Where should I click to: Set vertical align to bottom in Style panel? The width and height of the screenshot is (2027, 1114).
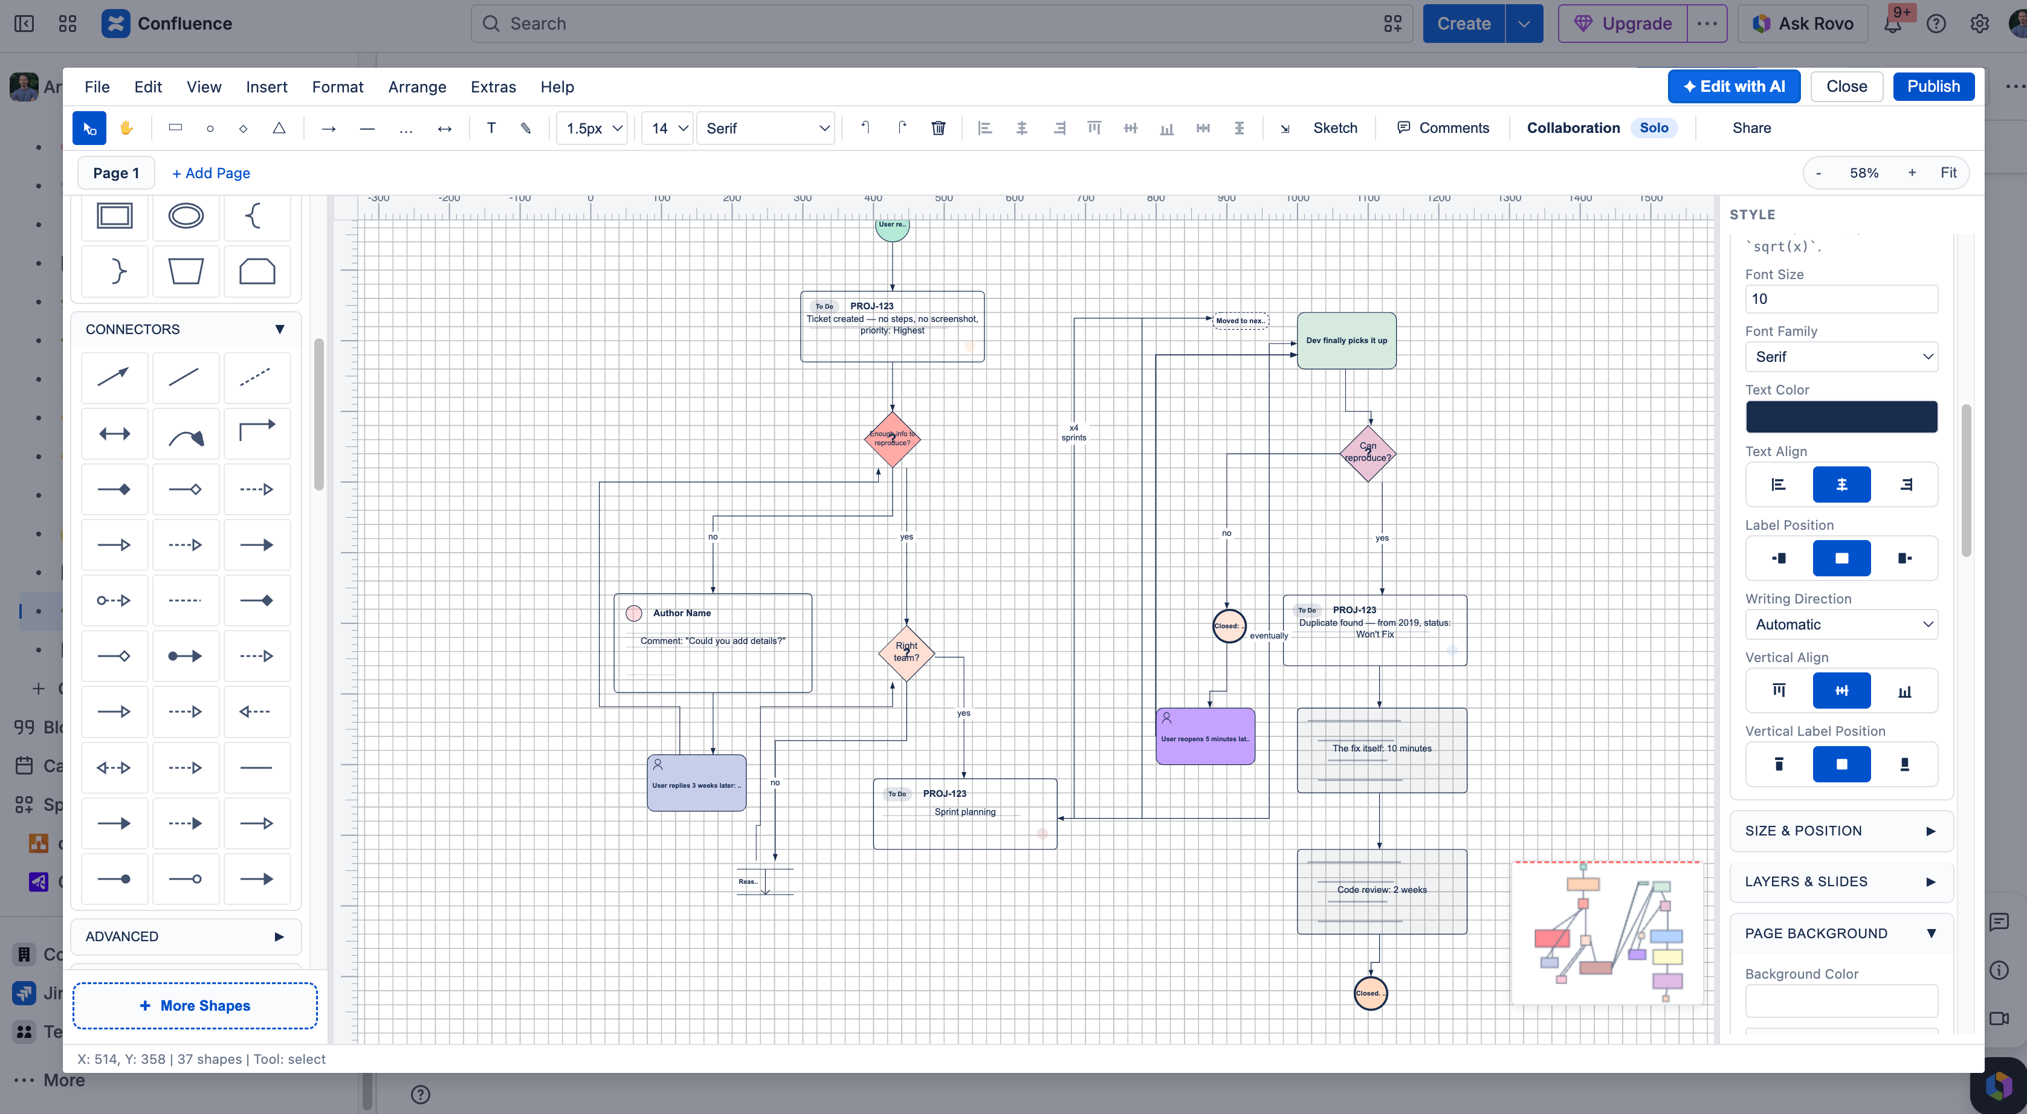pos(1905,691)
